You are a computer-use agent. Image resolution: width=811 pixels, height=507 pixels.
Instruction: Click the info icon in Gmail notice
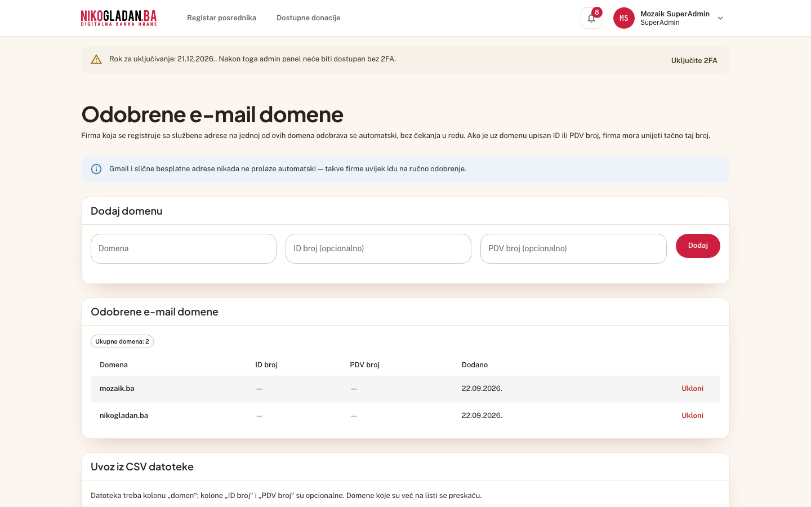[x=96, y=169]
